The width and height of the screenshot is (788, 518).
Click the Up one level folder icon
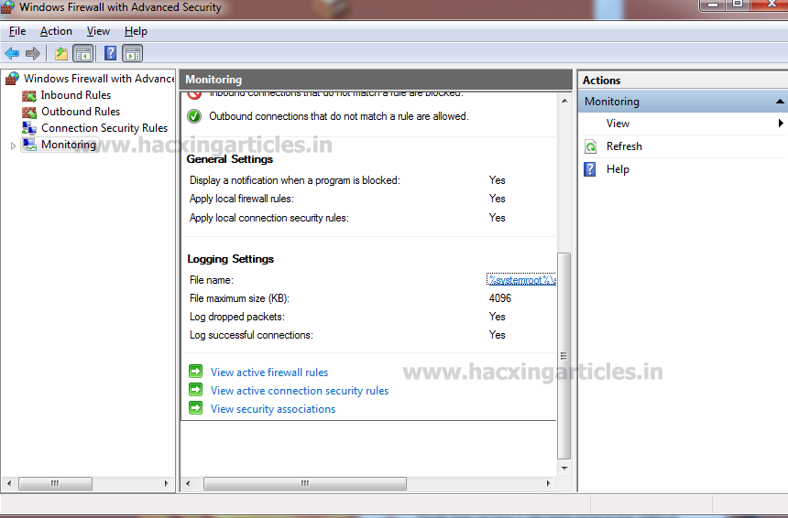(x=61, y=53)
